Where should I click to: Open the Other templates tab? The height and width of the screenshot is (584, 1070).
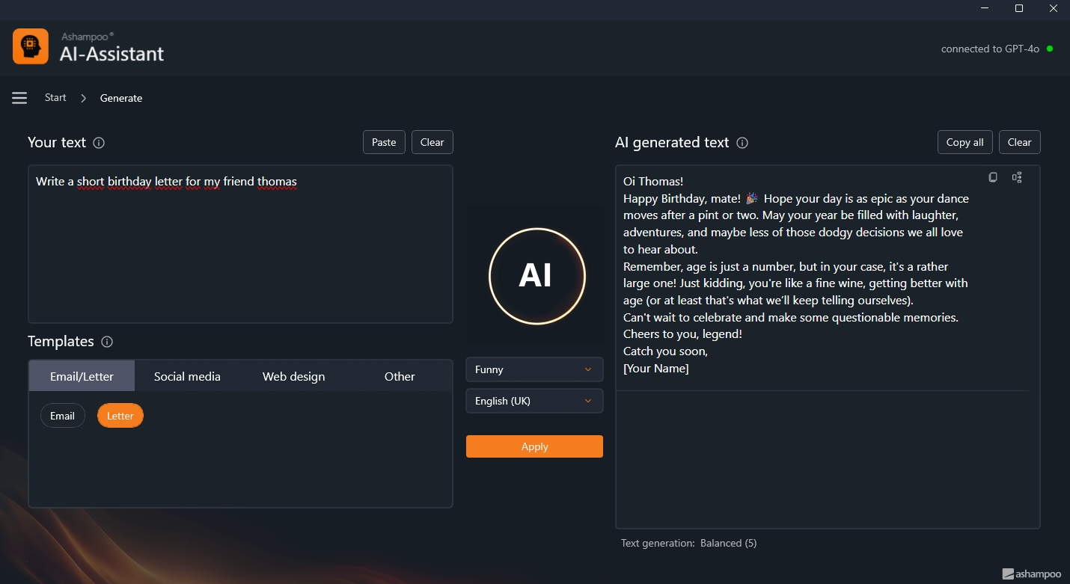tap(400, 376)
